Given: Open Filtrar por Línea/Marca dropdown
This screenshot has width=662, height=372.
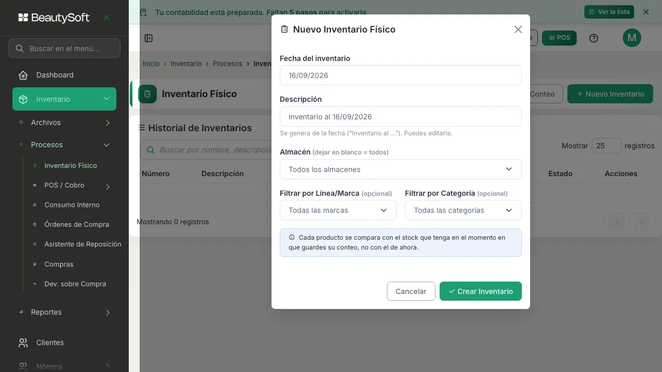Looking at the screenshot, I should coord(338,210).
